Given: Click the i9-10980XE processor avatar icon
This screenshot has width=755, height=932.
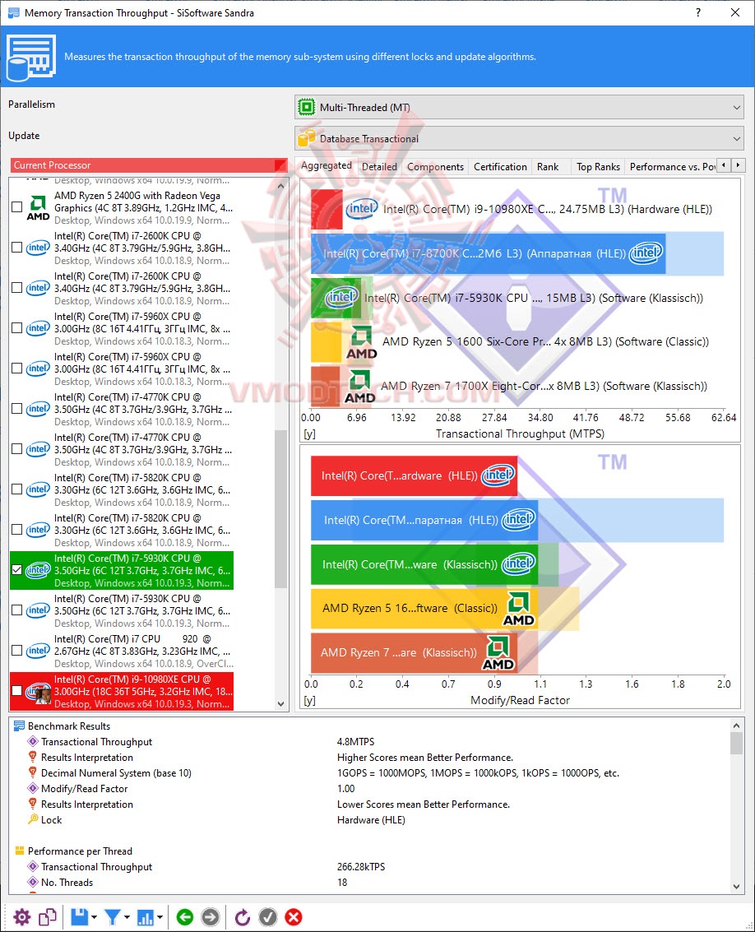Looking at the screenshot, I should click(39, 693).
